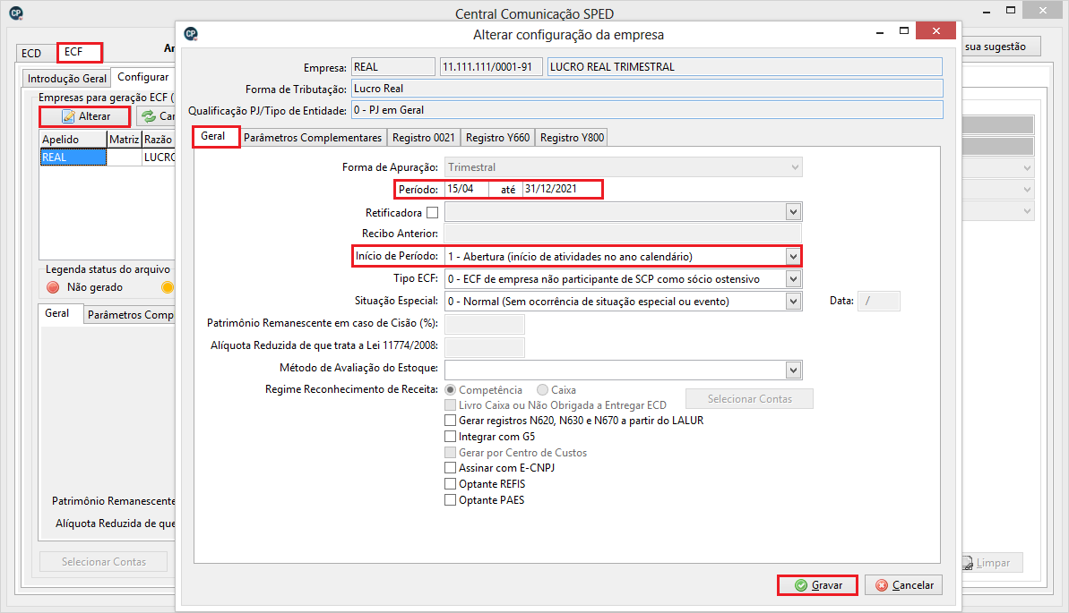This screenshot has width=1069, height=613.
Task: Click the Empresa name field showing REAL
Action: click(393, 67)
